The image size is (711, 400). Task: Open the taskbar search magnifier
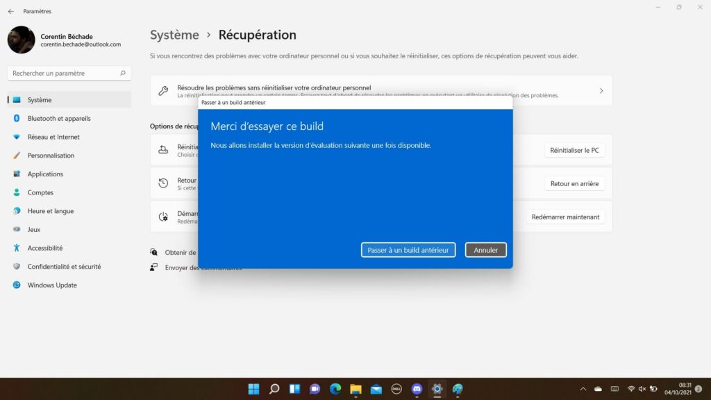[x=274, y=389]
